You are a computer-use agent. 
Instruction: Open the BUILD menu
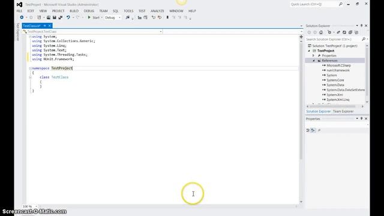click(x=74, y=11)
